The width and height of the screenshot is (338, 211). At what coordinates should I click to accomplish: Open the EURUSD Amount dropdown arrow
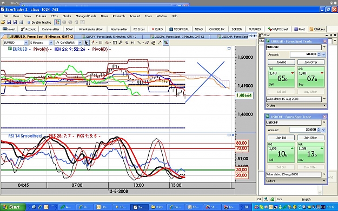pyautogui.click(x=323, y=55)
